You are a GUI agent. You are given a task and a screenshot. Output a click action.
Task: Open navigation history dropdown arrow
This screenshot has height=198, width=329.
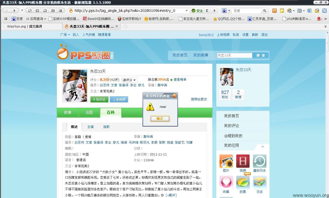pos(22,11)
